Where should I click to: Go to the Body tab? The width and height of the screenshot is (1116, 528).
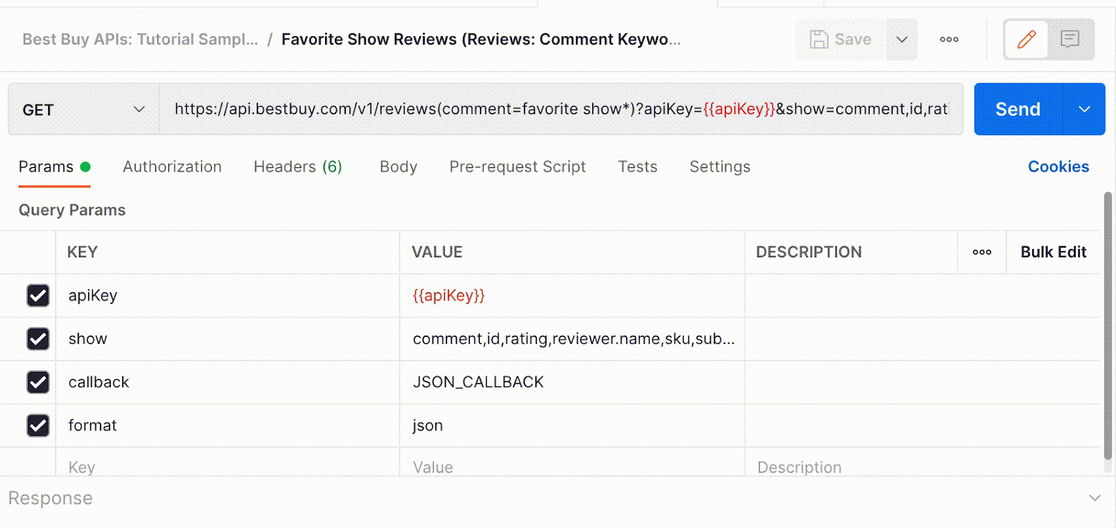point(398,167)
